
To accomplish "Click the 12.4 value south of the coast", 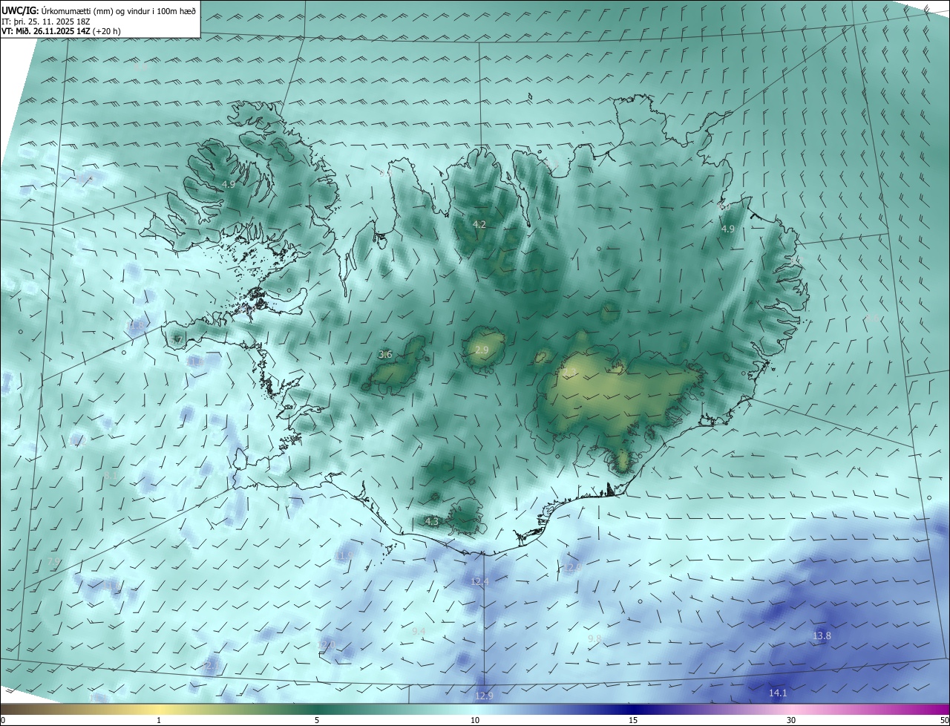I will pos(480,582).
